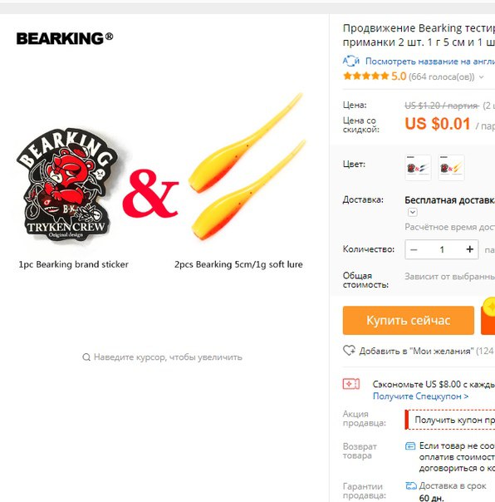Click the red coupon ticket icon
Image resolution: width=495 pixels, height=502 pixels.
coord(351,383)
